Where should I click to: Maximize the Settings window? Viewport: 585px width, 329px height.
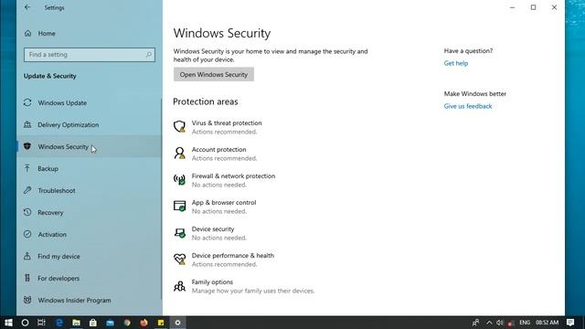coord(533,7)
